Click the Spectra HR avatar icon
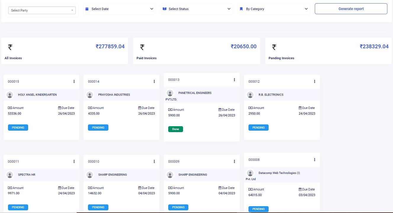The image size is (393, 213). tap(10, 175)
